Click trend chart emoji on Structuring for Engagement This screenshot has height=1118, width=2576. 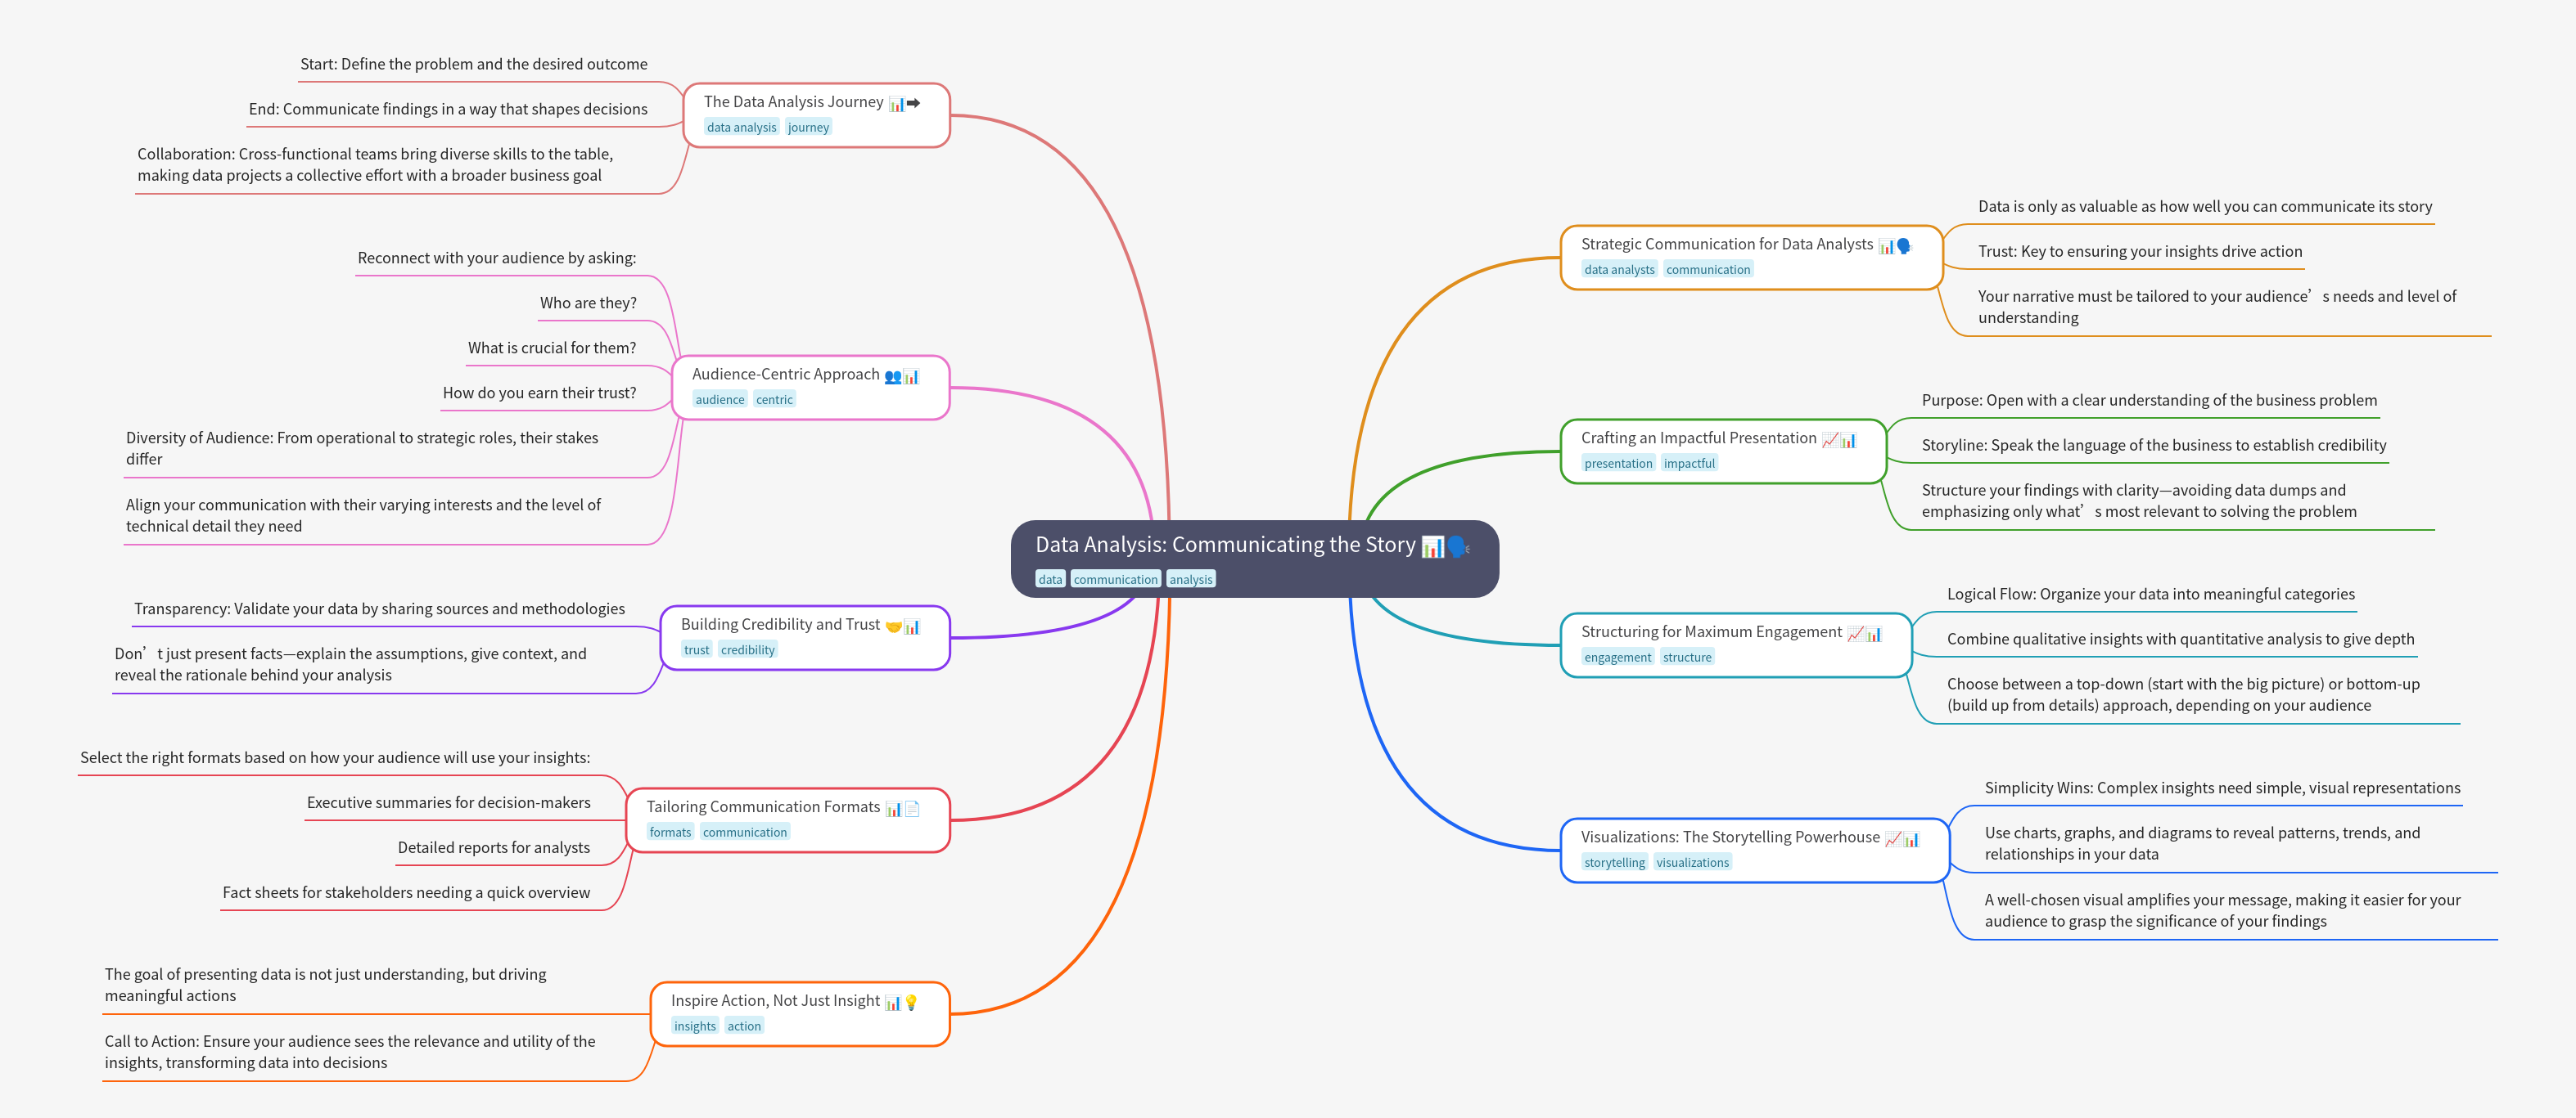click(x=1855, y=634)
